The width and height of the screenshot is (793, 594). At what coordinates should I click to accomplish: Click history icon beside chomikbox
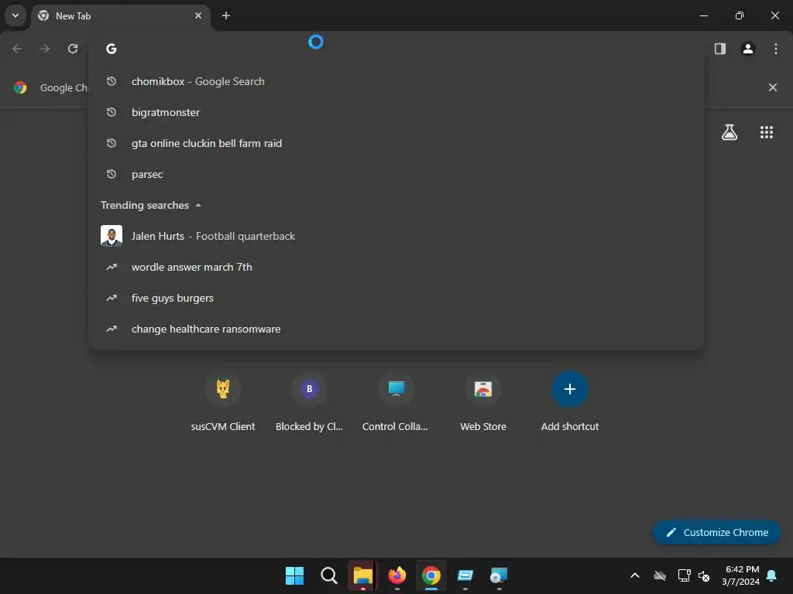112,80
